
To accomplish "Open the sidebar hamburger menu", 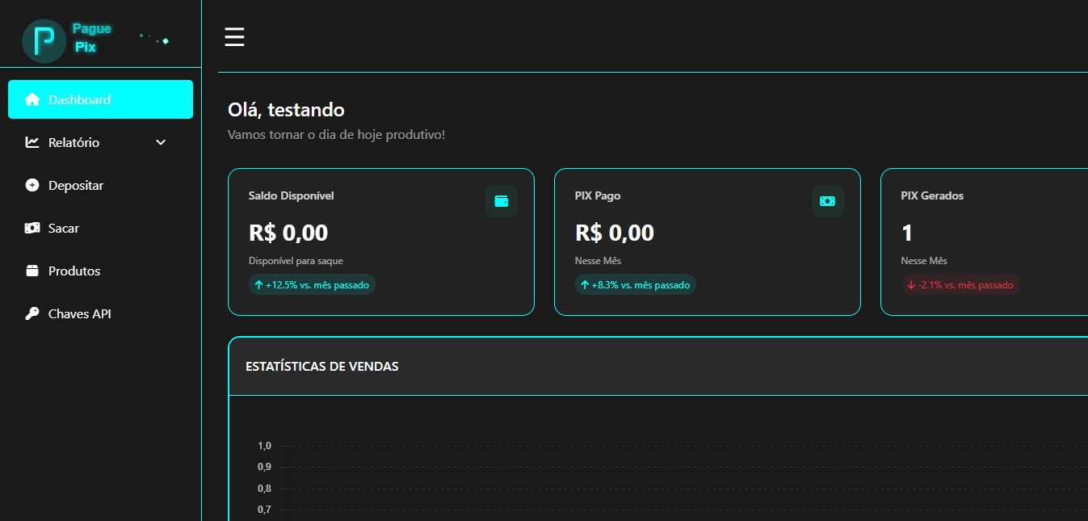I will point(234,36).
